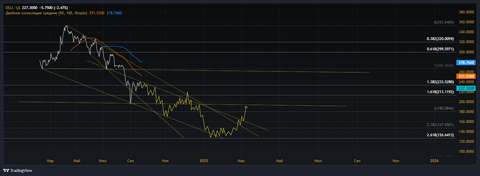Click the 120.0000 price axis label

466,141
